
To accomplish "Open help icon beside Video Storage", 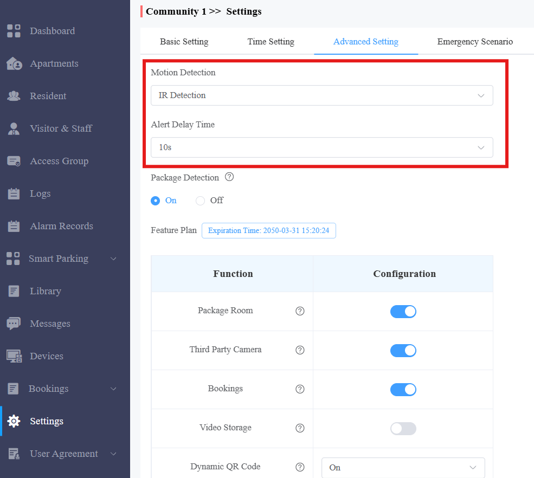I will click(300, 428).
